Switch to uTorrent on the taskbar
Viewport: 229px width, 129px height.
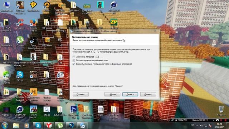(x=60, y=125)
